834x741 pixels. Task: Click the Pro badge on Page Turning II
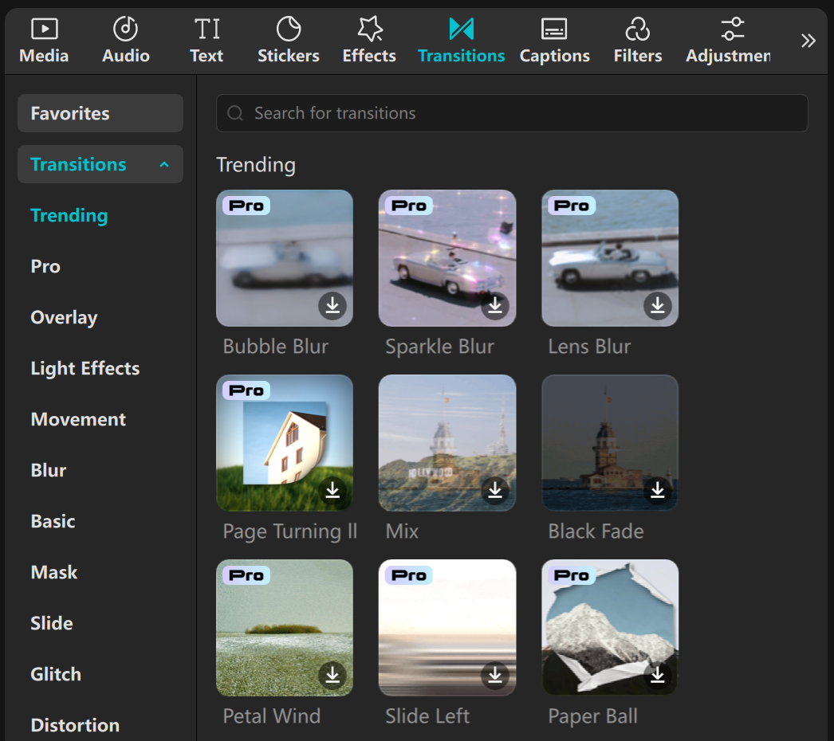click(246, 390)
